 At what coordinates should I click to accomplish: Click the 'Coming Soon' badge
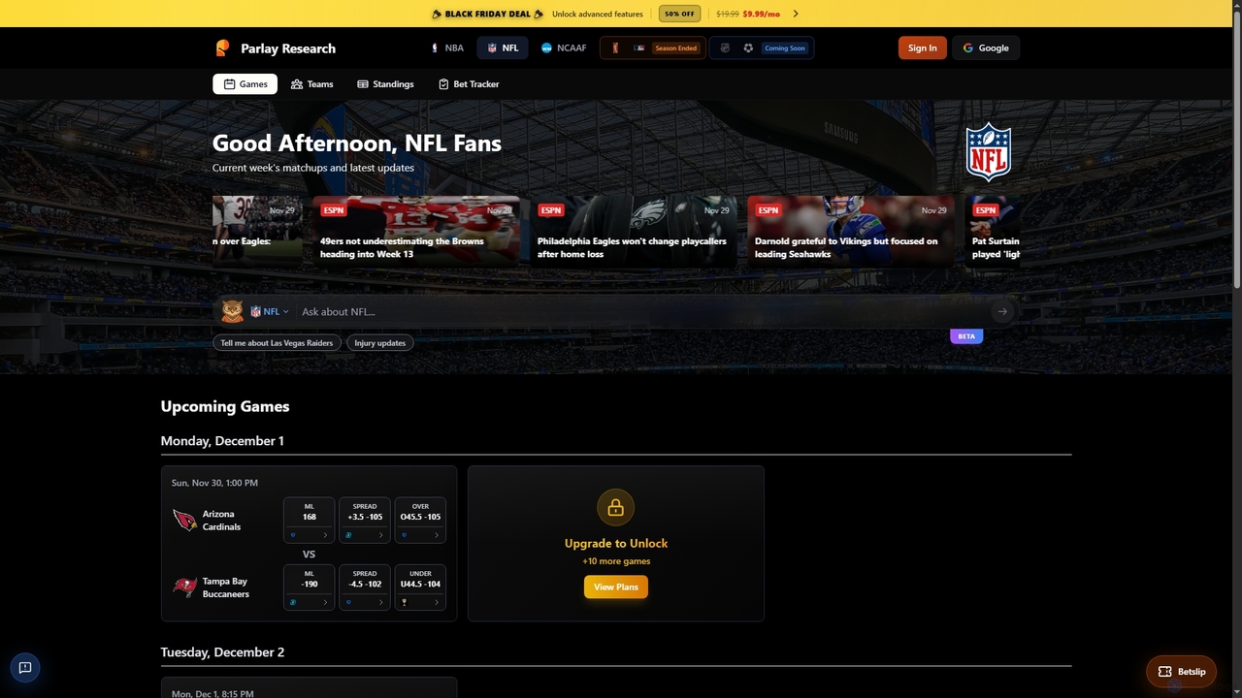click(x=784, y=48)
